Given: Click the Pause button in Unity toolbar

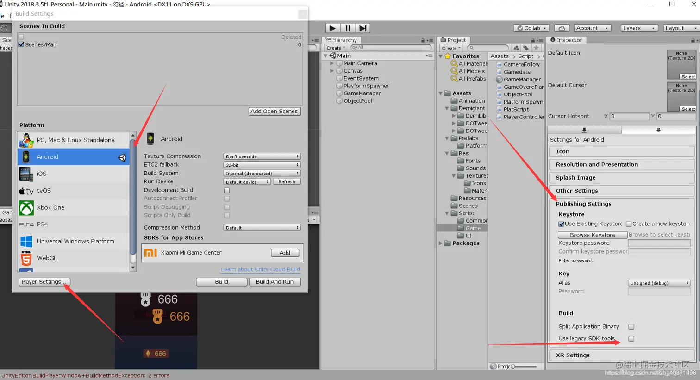Looking at the screenshot, I should click(348, 28).
